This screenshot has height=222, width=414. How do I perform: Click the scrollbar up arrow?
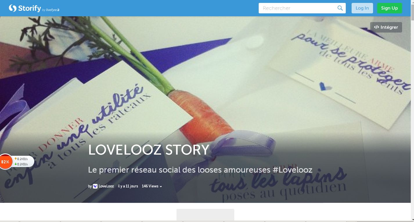coord(412,2)
